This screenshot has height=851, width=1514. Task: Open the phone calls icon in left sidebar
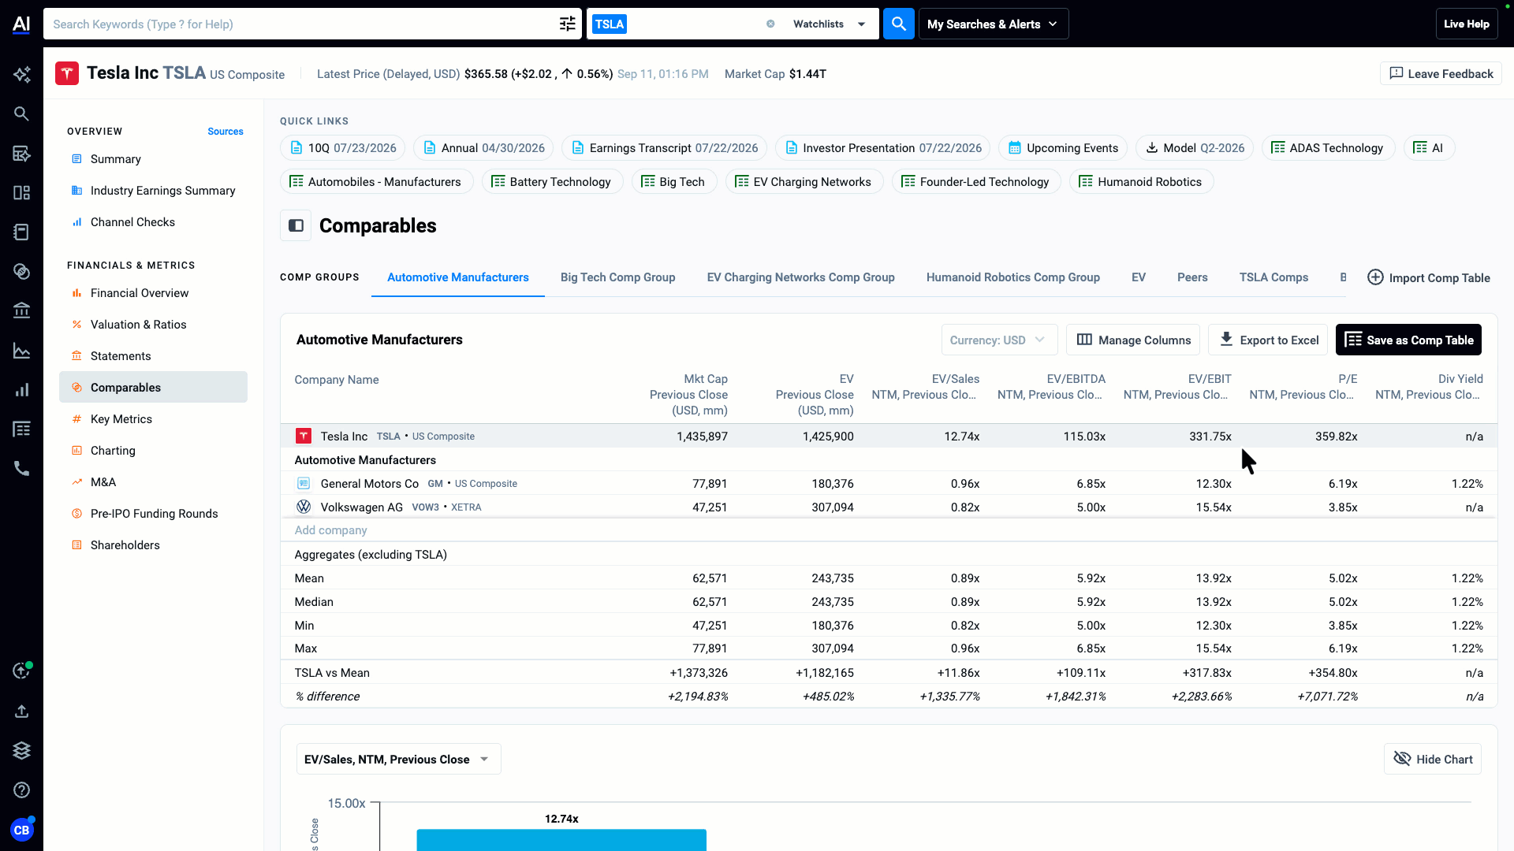(21, 469)
